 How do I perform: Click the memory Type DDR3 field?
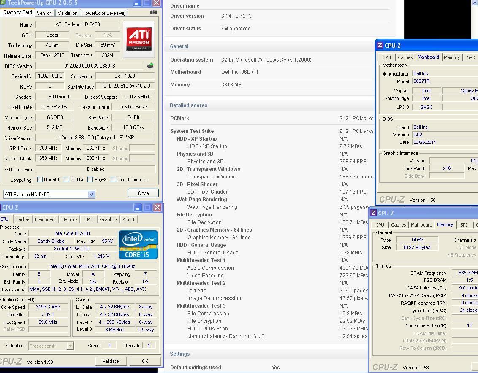417,240
